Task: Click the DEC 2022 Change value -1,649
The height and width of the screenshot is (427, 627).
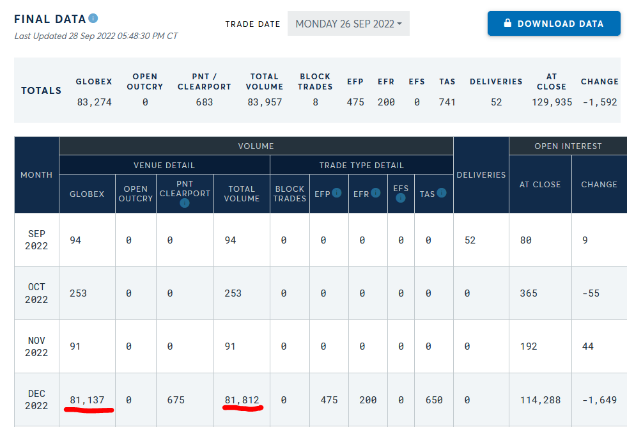Action: coord(600,400)
